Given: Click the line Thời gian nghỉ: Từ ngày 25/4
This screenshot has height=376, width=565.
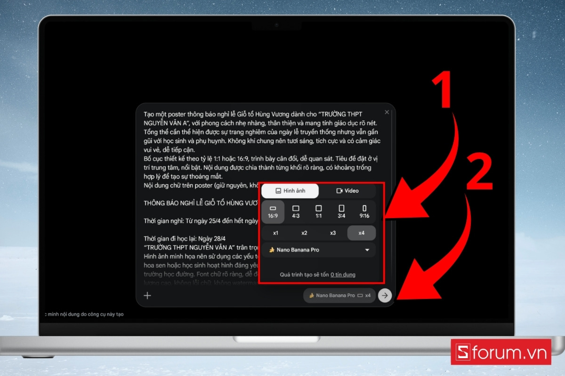Looking at the screenshot, I should [201, 221].
